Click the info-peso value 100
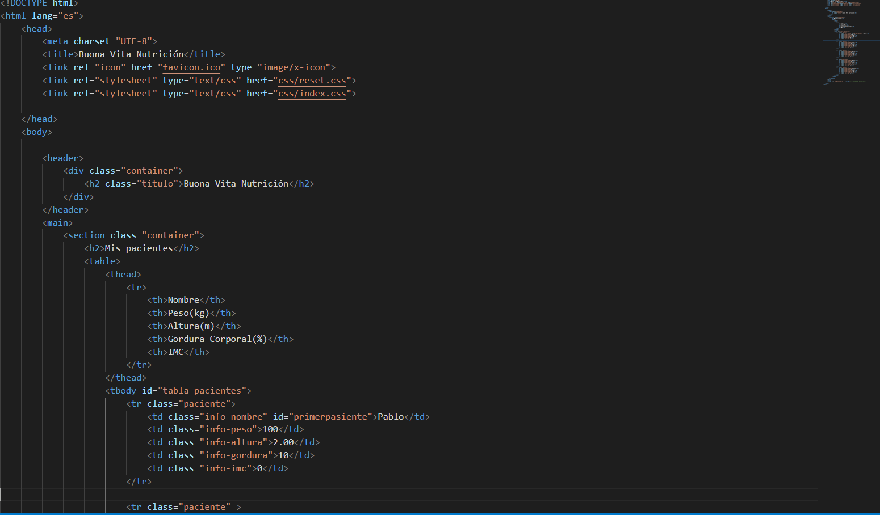 [x=270, y=429]
